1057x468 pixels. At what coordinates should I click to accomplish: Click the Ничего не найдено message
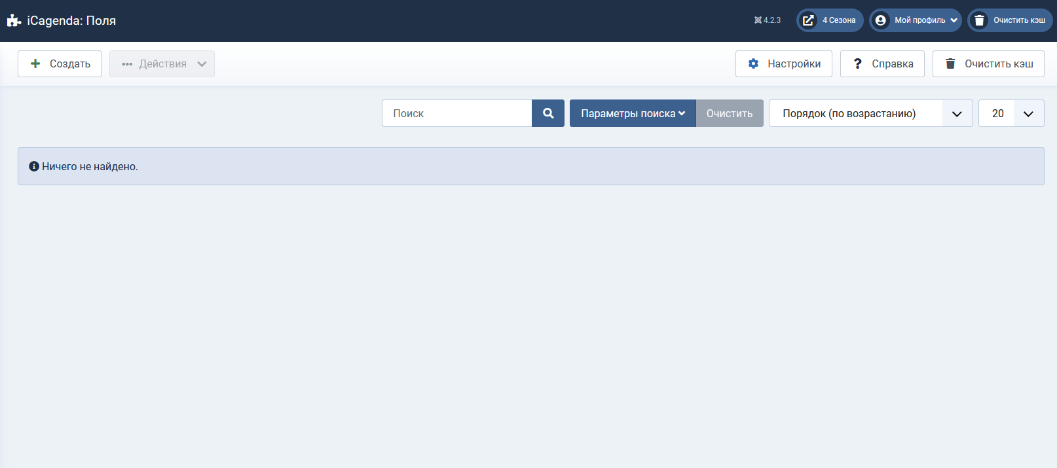coord(90,166)
